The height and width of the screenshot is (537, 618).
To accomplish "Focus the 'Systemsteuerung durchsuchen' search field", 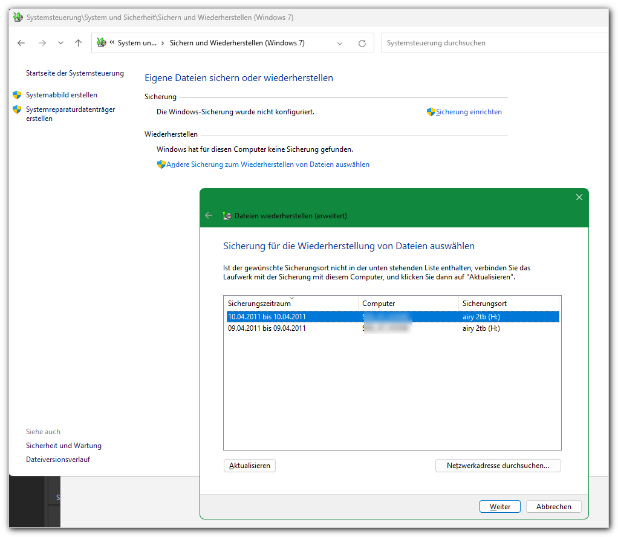I will point(495,43).
